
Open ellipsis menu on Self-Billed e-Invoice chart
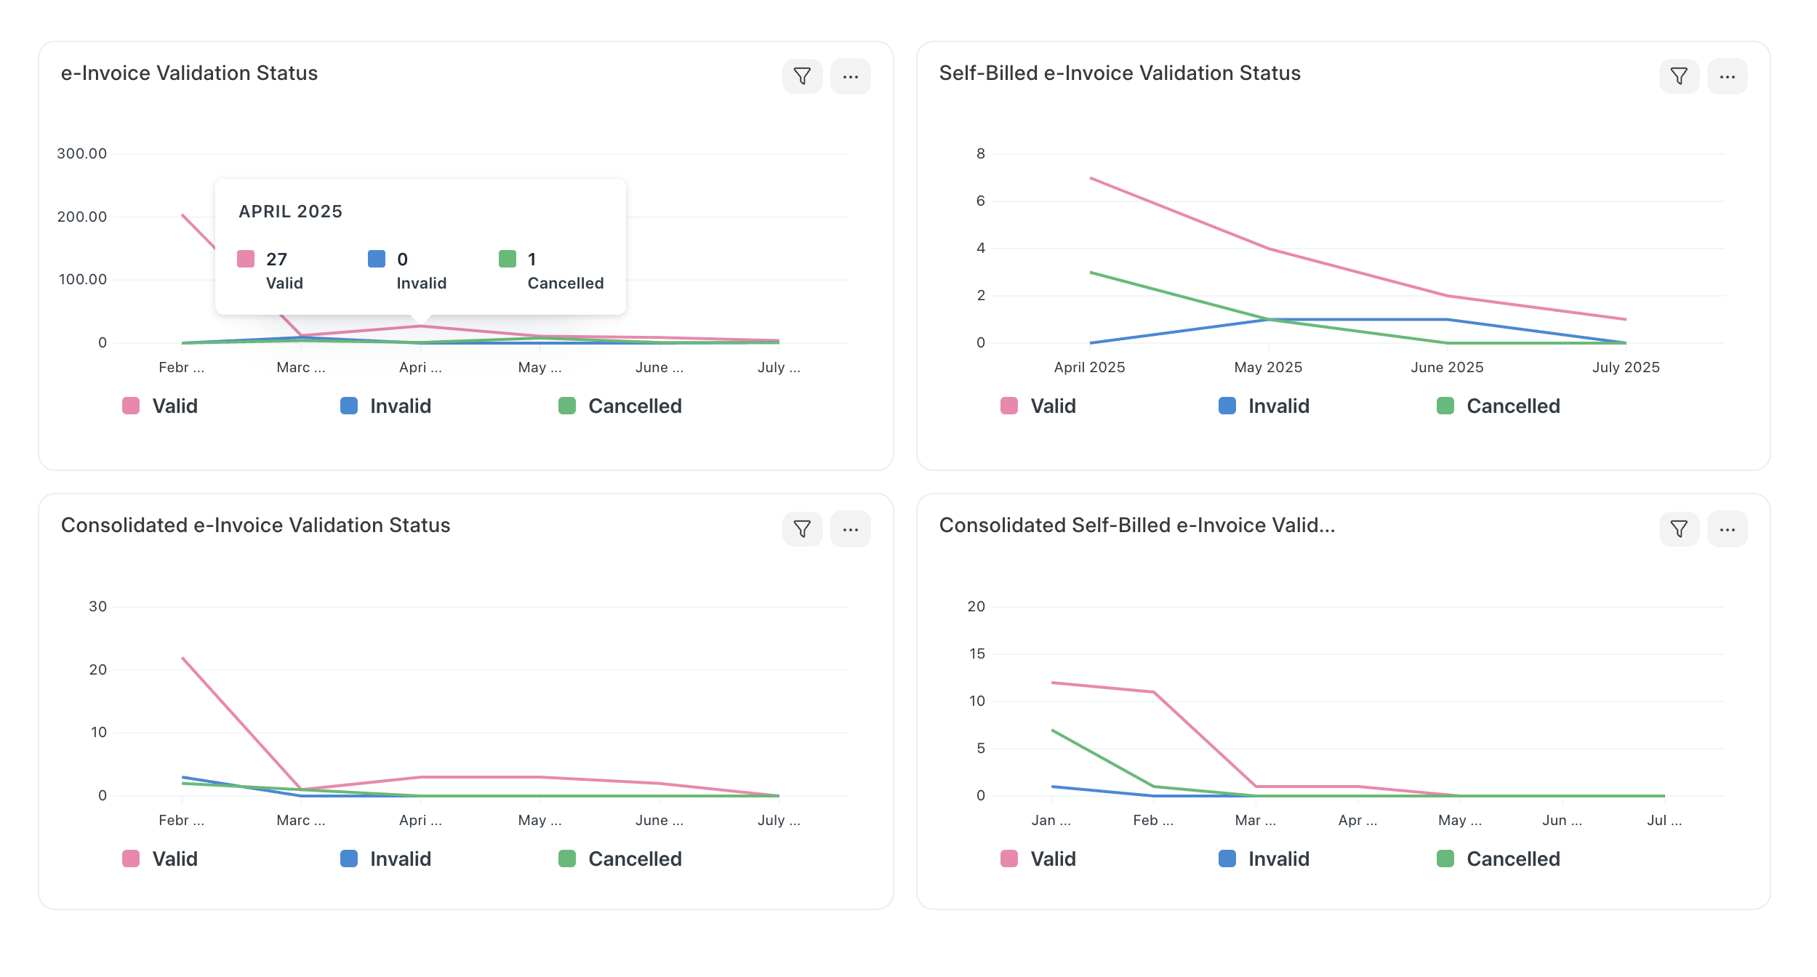tap(1727, 76)
